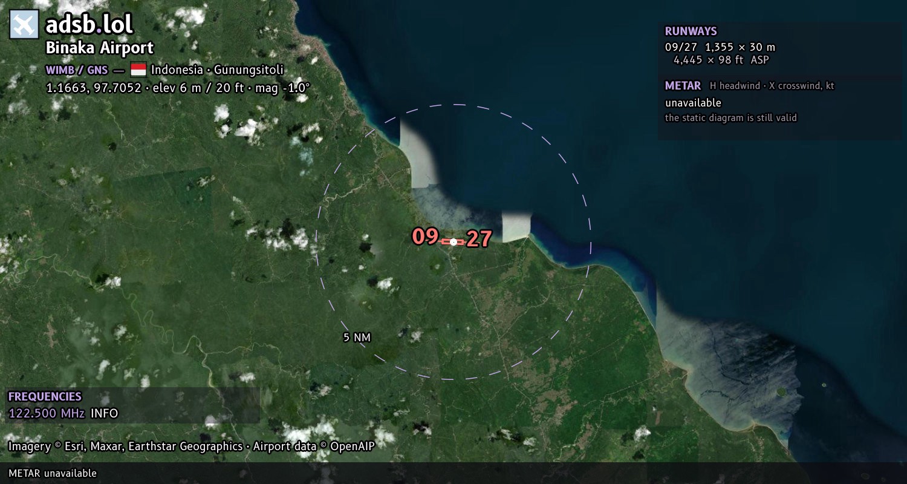
Task: Select the runway entry 09/27 1,355 × 30 m
Action: point(720,47)
